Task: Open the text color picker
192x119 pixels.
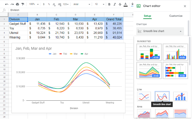Action: click(125, 5)
